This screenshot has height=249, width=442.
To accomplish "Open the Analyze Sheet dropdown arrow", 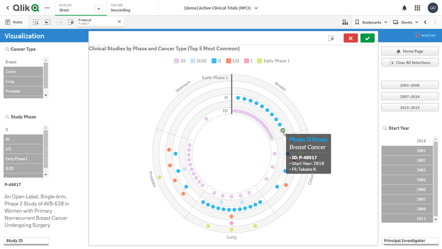I will point(98,8).
